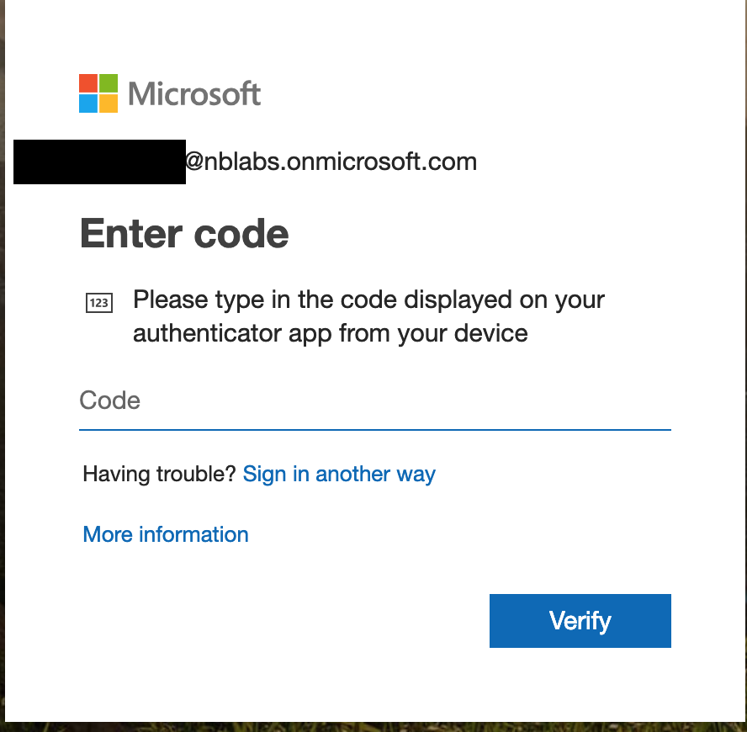Click the Verify button
Viewport: 747px width, 732px height.
(x=580, y=620)
